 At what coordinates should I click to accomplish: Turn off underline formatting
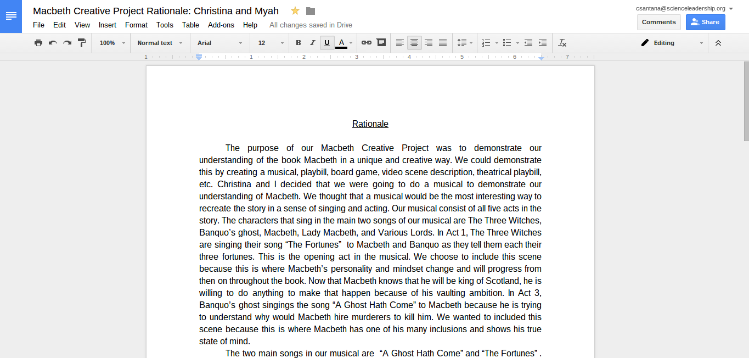(327, 43)
